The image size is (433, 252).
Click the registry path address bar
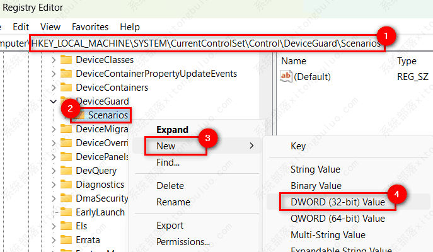[x=207, y=44]
